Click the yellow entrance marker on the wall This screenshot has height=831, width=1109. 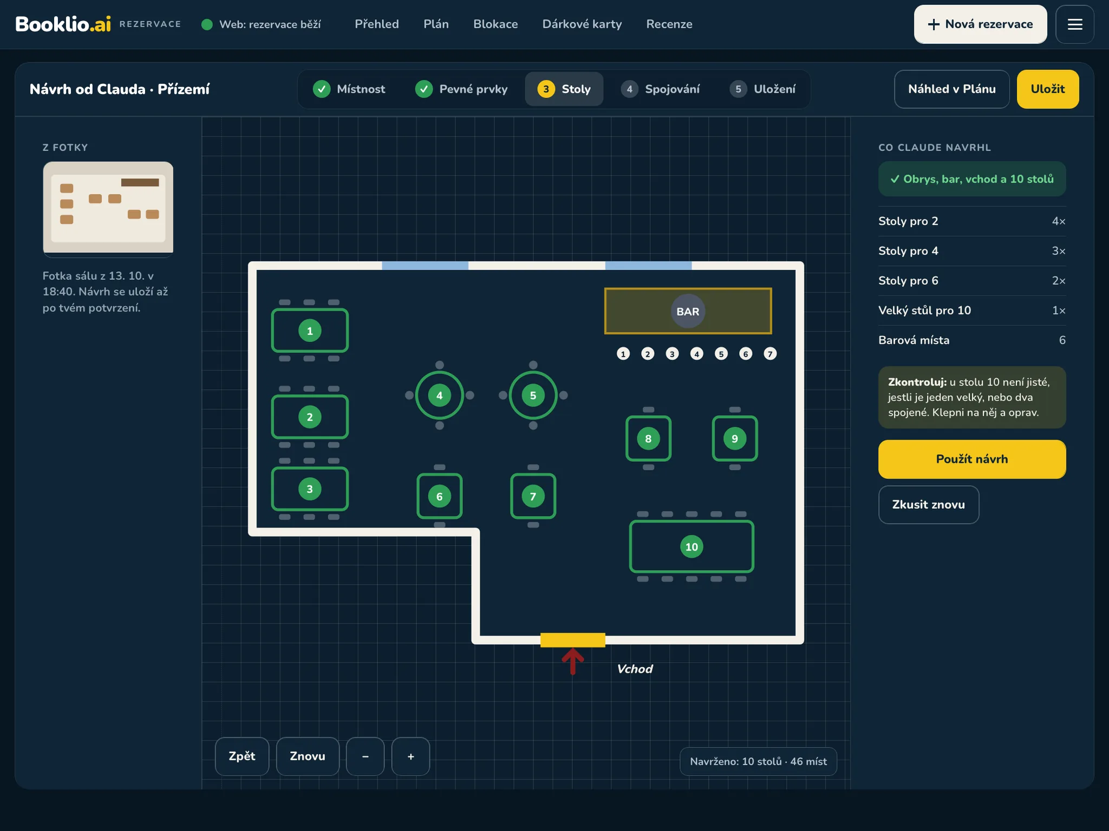click(x=573, y=640)
